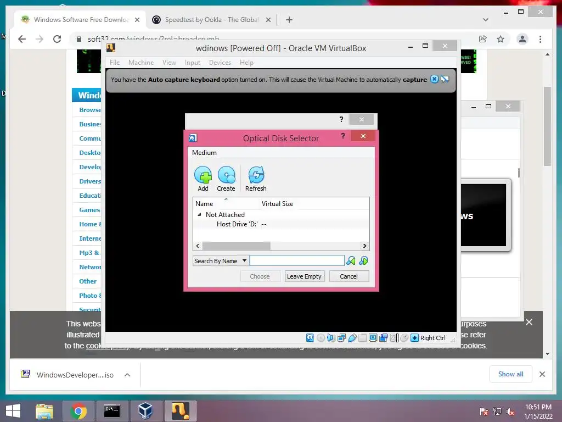Click the shared folders status icon

pyautogui.click(x=362, y=338)
